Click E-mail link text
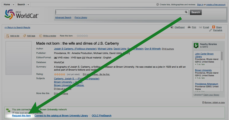This screenshot has height=120, width=229. pyautogui.click(x=206, y=27)
